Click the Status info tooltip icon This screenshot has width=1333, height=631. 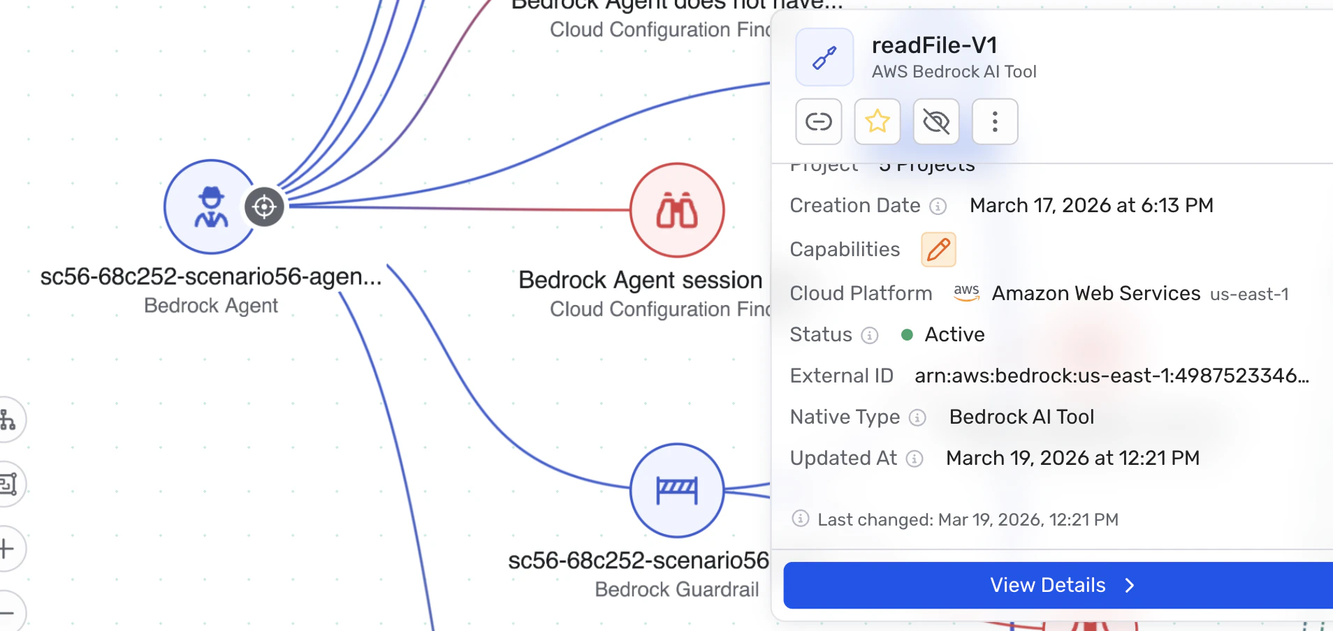(x=868, y=335)
